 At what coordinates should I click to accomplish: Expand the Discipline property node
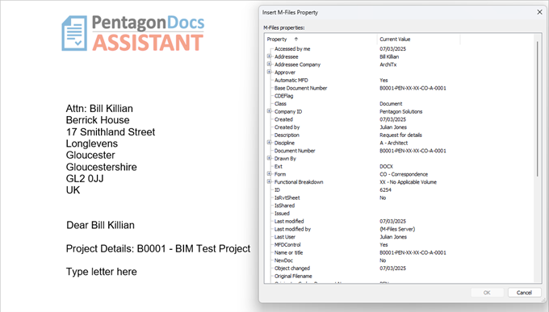point(269,143)
